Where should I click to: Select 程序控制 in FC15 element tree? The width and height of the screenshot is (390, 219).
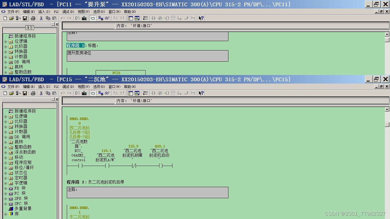23,163
